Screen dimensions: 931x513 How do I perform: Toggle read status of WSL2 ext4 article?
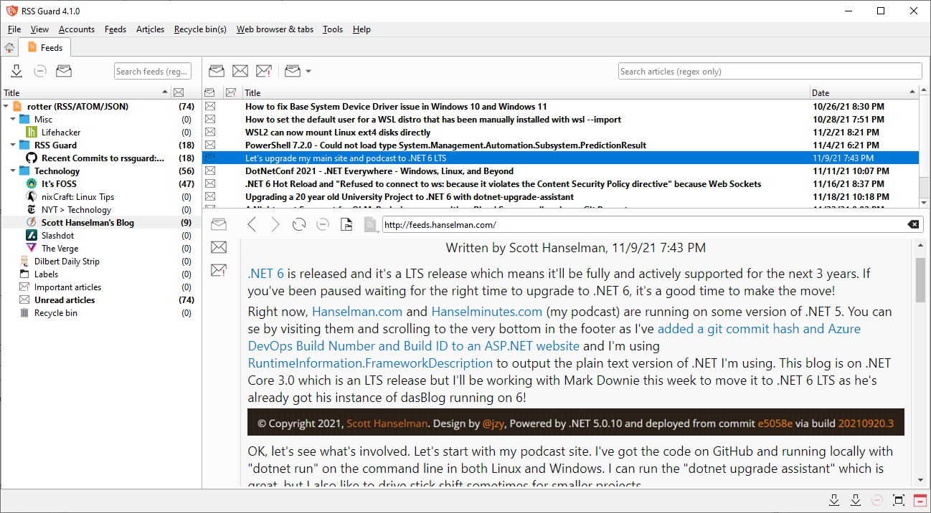tap(210, 133)
